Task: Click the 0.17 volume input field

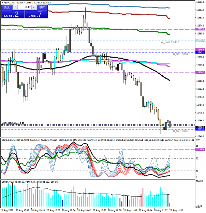Action: [x=25, y=7]
